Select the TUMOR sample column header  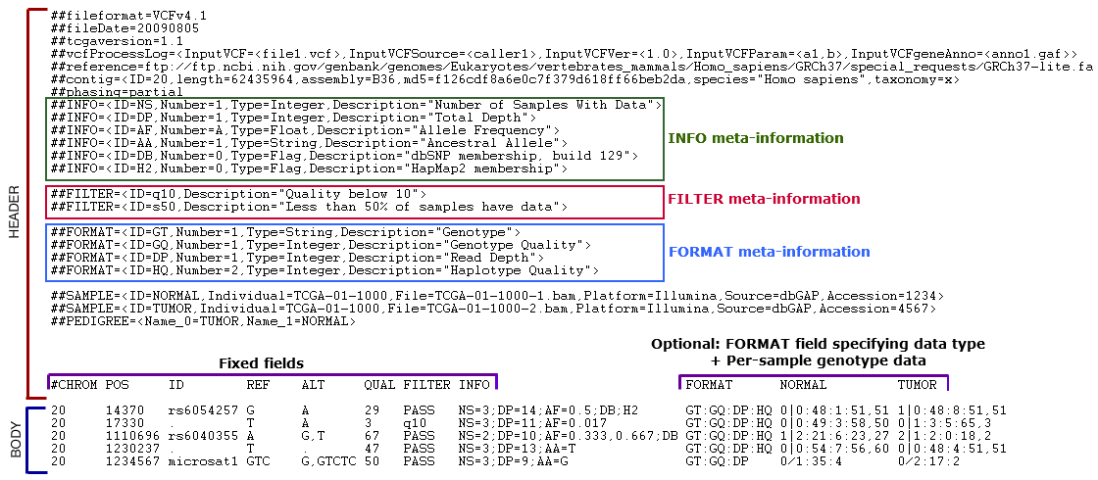[x=917, y=385]
